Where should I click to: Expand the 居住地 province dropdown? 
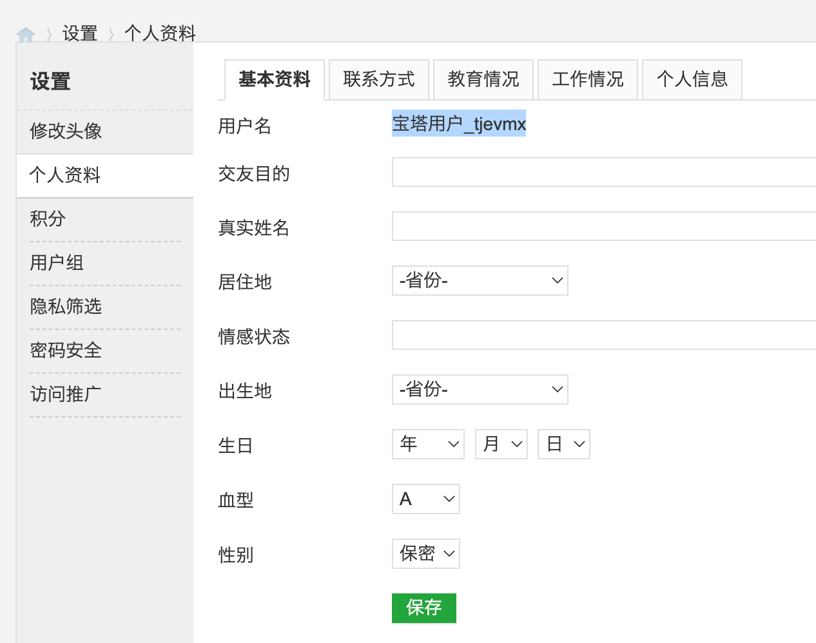tap(480, 281)
